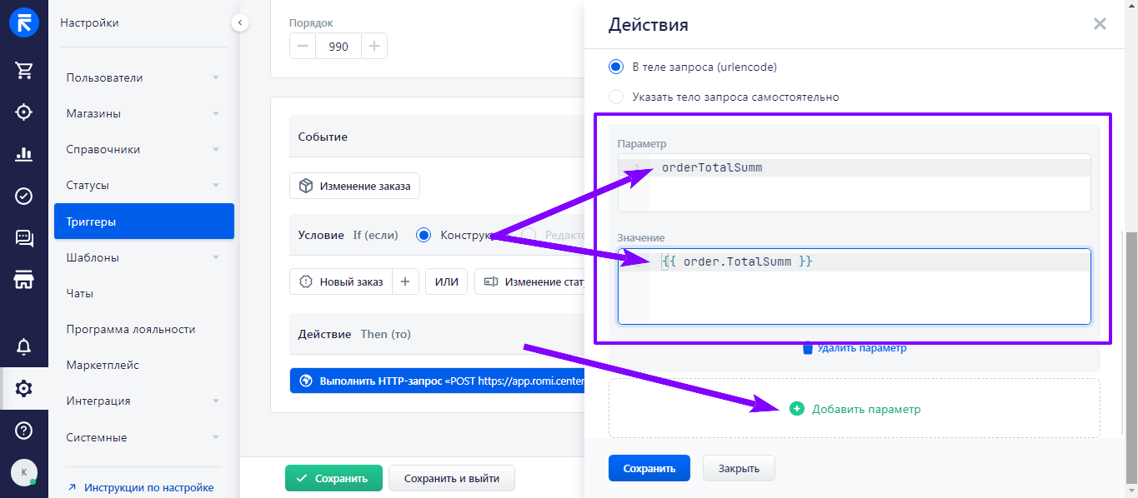This screenshot has height=498, width=1138.
Task: Open the Analytics bar chart icon
Action: (23, 154)
